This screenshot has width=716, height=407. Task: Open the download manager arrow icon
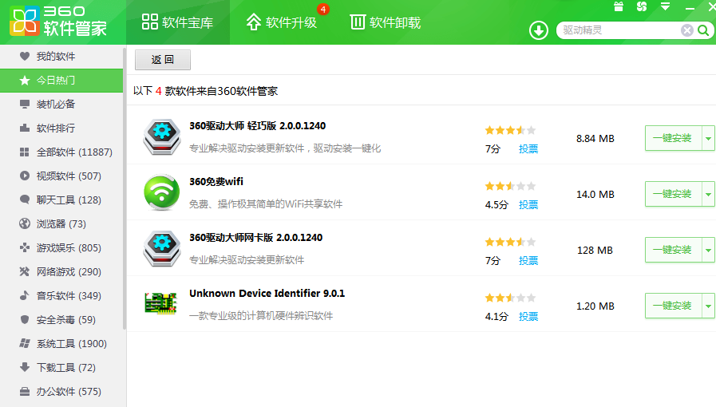point(539,30)
